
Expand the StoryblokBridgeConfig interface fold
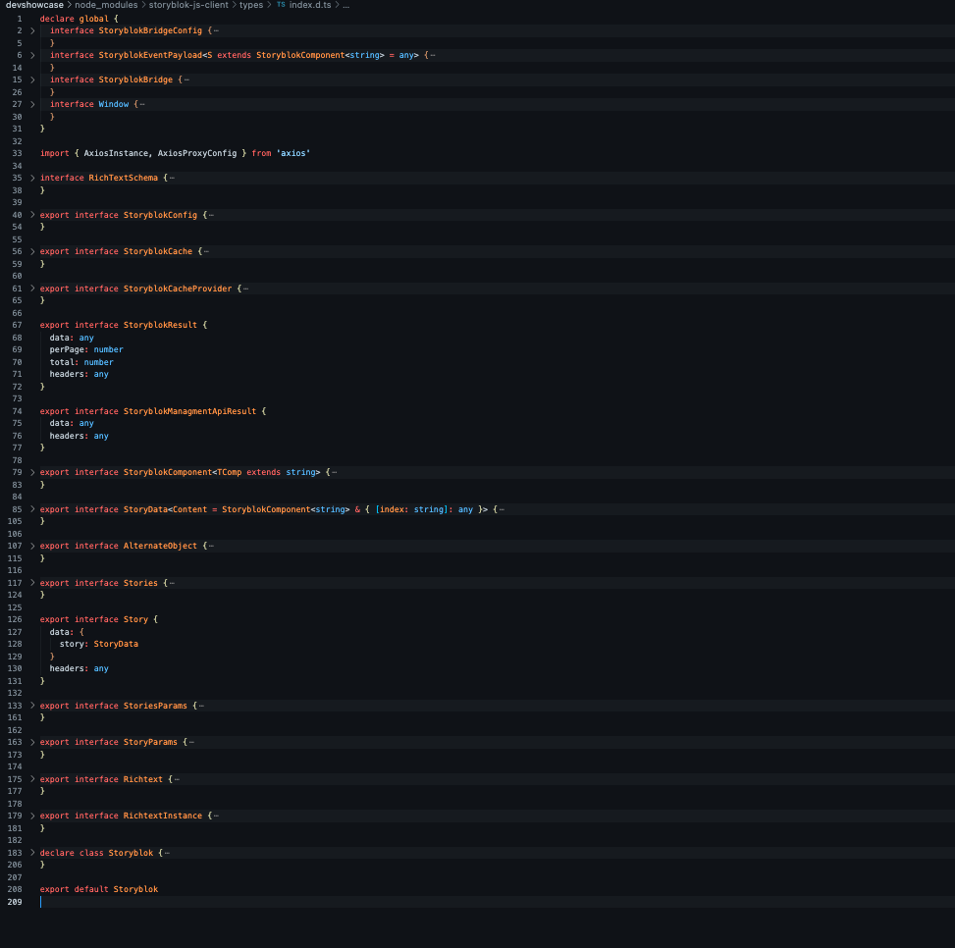31,30
